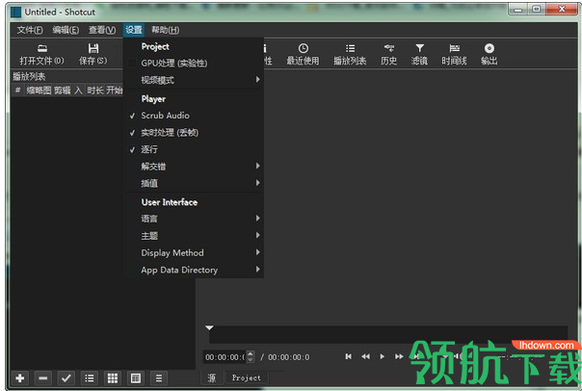Switch playlist to grid tiles view
Image resolution: width=582 pixels, height=391 pixels.
(113, 378)
